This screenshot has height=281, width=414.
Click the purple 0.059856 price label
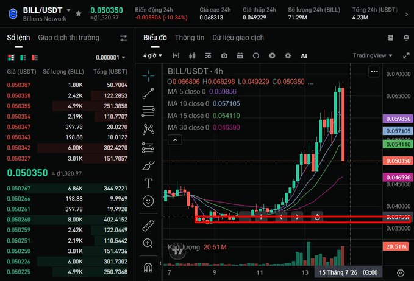coord(398,119)
